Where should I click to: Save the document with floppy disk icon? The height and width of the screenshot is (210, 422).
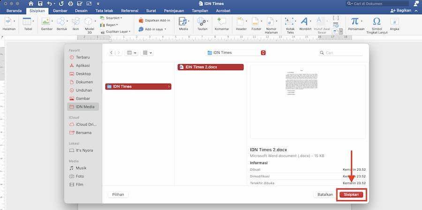tap(40, 3)
